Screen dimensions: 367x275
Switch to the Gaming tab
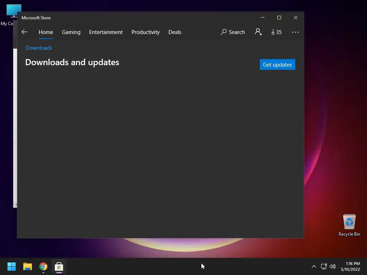click(71, 32)
